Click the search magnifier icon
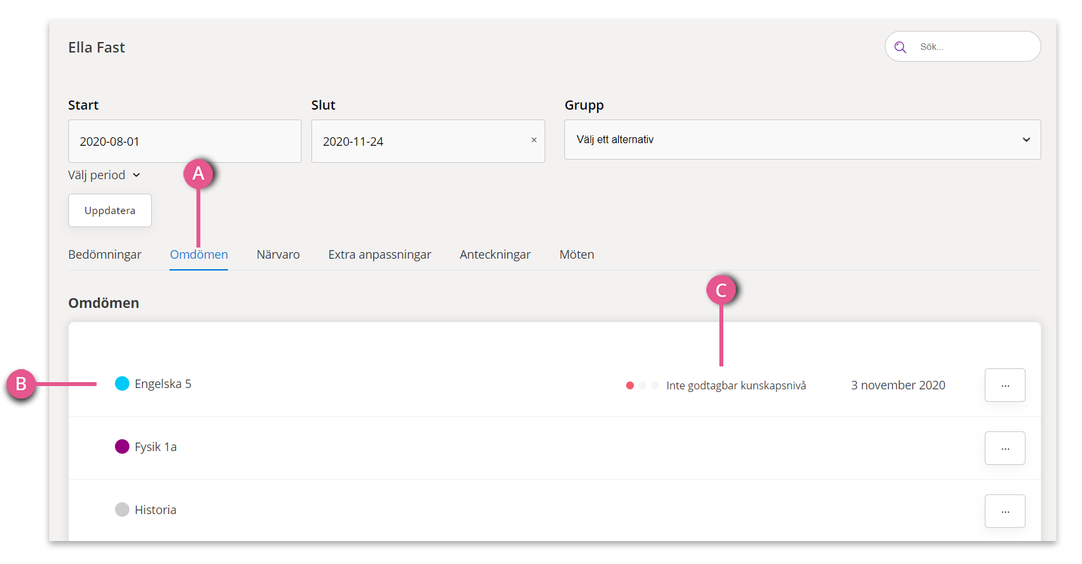This screenshot has width=1082, height=564. tap(900, 47)
